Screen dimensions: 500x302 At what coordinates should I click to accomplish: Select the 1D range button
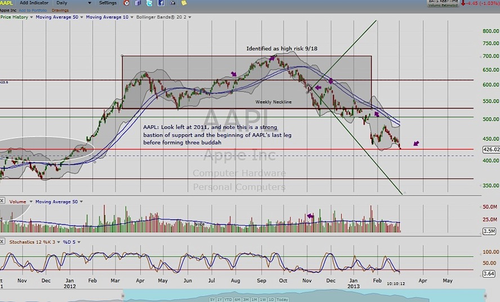coord(271,299)
